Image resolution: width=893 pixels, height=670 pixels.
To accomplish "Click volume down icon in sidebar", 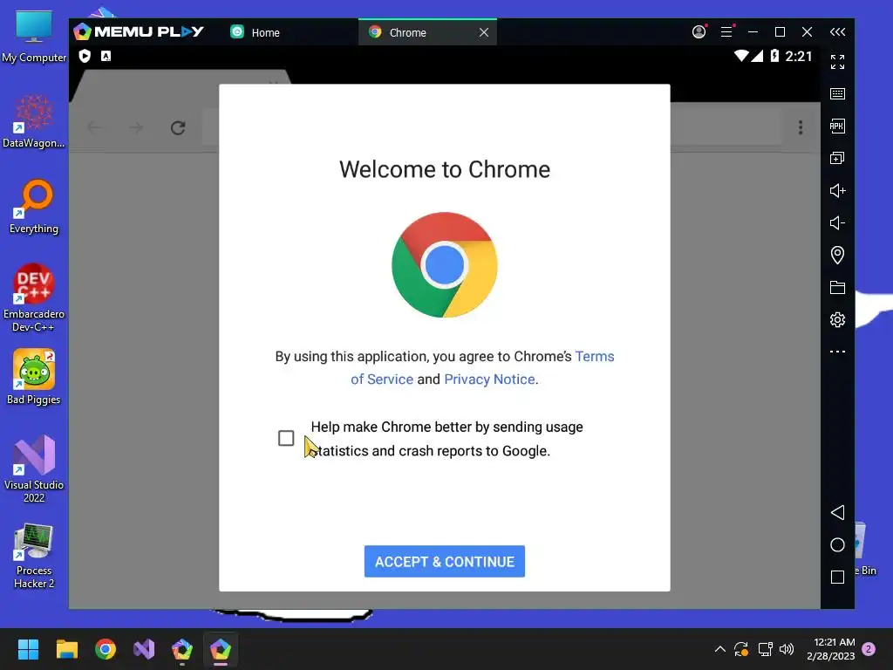I will (x=837, y=222).
